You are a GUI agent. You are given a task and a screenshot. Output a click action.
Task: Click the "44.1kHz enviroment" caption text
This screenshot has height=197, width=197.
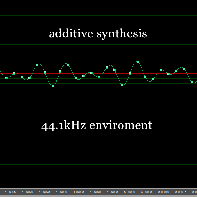(x=97, y=125)
